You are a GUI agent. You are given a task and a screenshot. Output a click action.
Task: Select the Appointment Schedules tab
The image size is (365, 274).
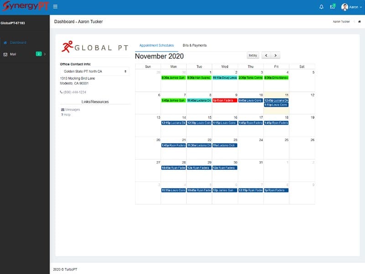(x=156, y=45)
